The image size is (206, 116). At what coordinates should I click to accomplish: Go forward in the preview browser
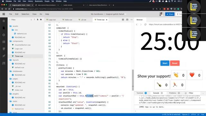[141, 24]
